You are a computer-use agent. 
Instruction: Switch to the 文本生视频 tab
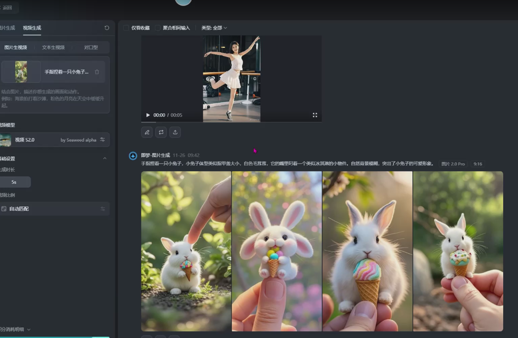(53, 47)
